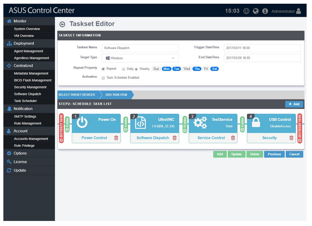Click the Trigger DateTime field
This screenshot has height=226, width=312.
tap(262, 48)
